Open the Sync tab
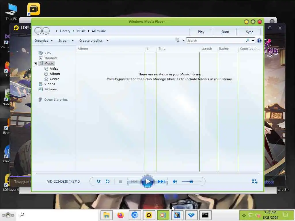This screenshot has width=295, height=221. (x=249, y=32)
